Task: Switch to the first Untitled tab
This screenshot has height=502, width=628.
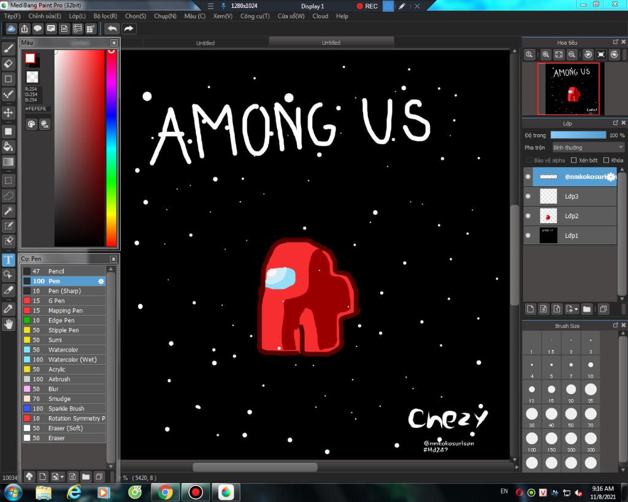Action: [x=205, y=43]
